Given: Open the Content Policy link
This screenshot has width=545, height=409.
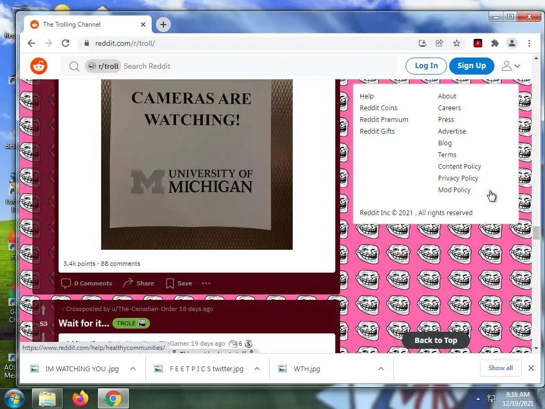Looking at the screenshot, I should [459, 166].
